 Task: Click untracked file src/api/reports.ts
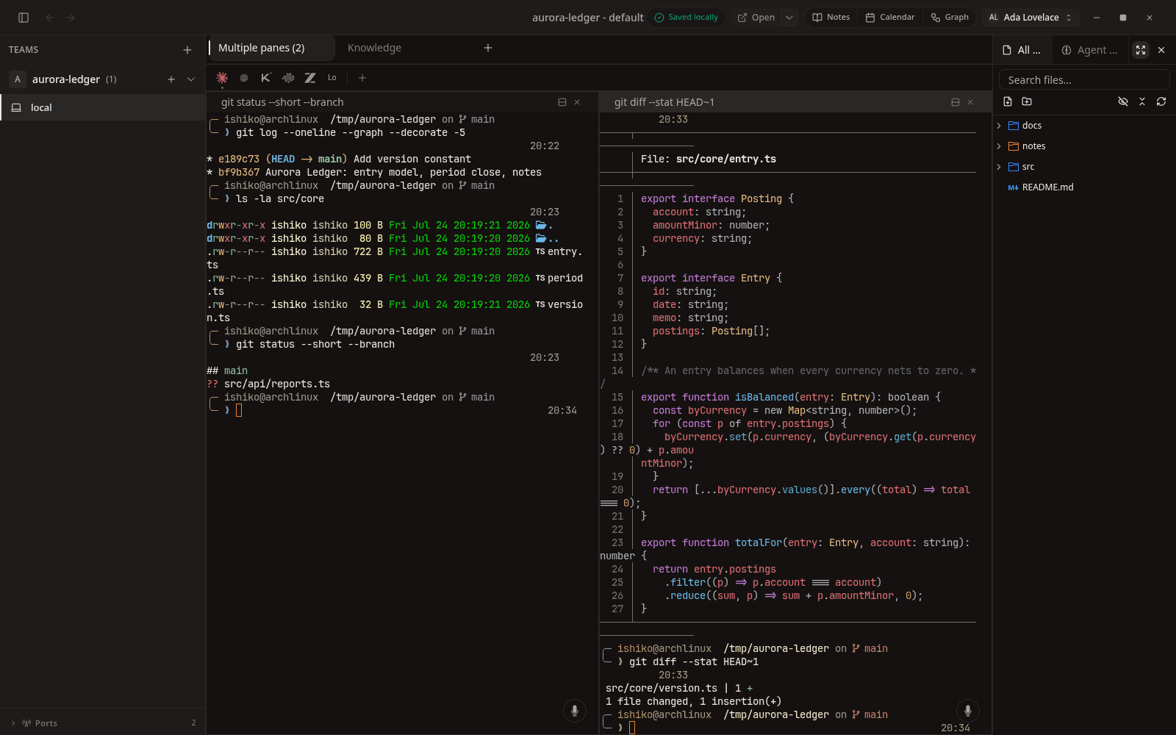(x=277, y=384)
